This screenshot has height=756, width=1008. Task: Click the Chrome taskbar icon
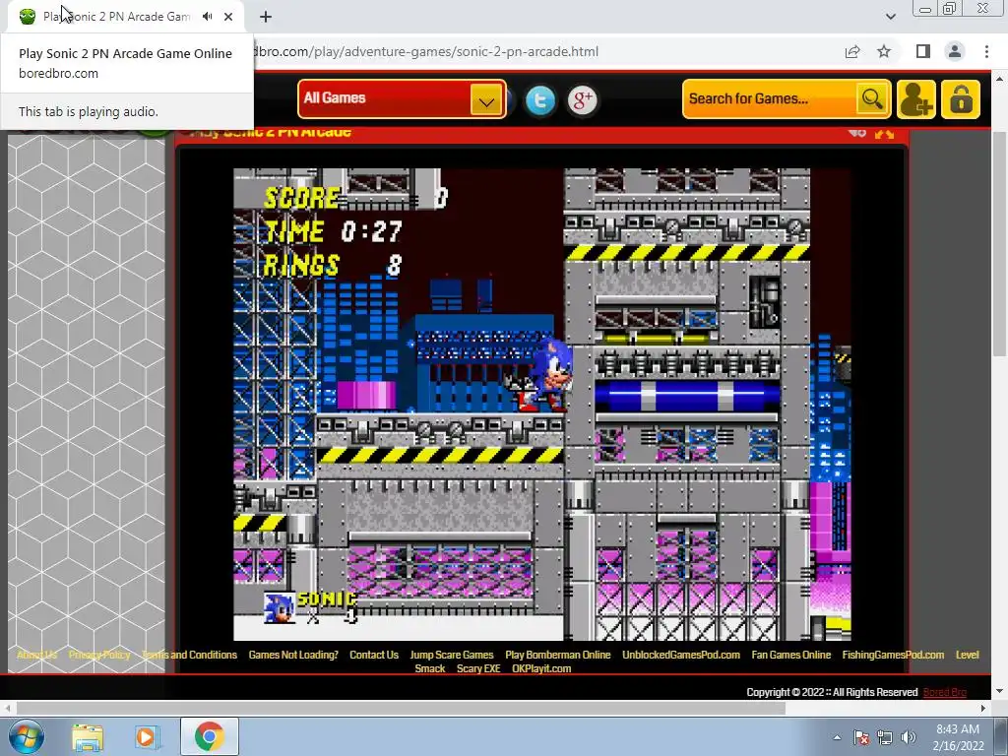point(209,736)
